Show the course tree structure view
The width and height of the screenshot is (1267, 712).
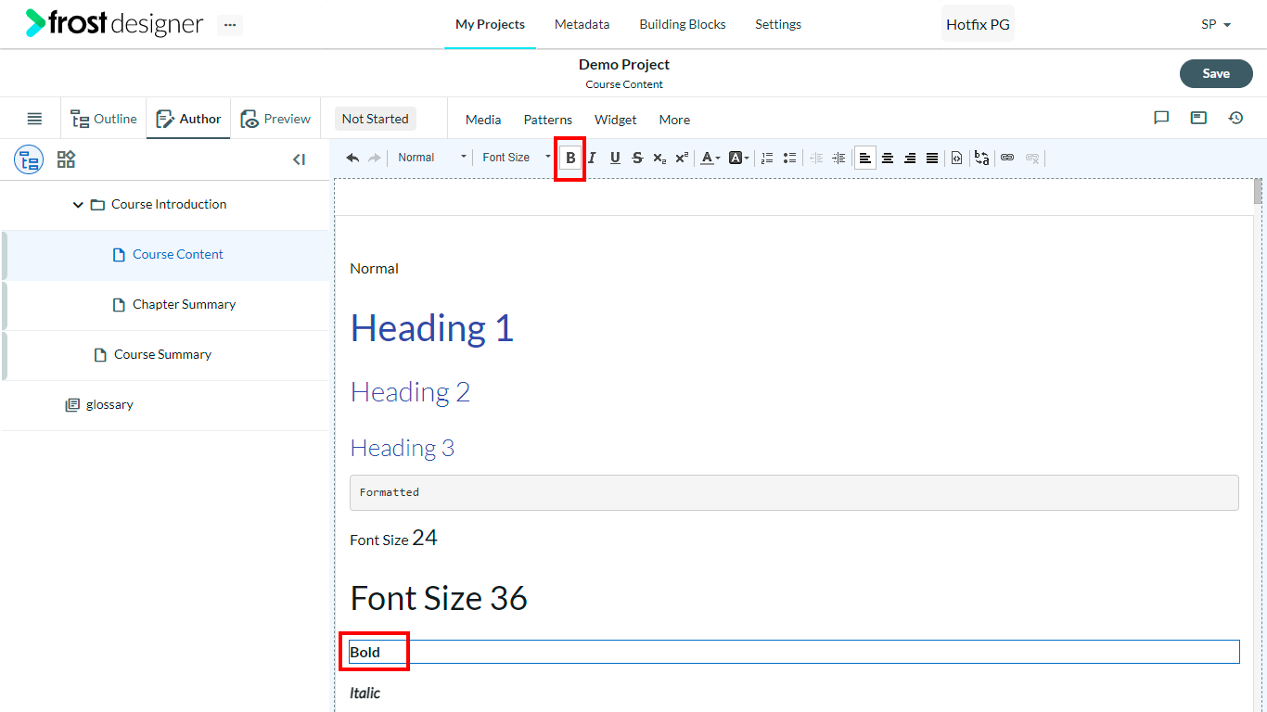click(29, 159)
